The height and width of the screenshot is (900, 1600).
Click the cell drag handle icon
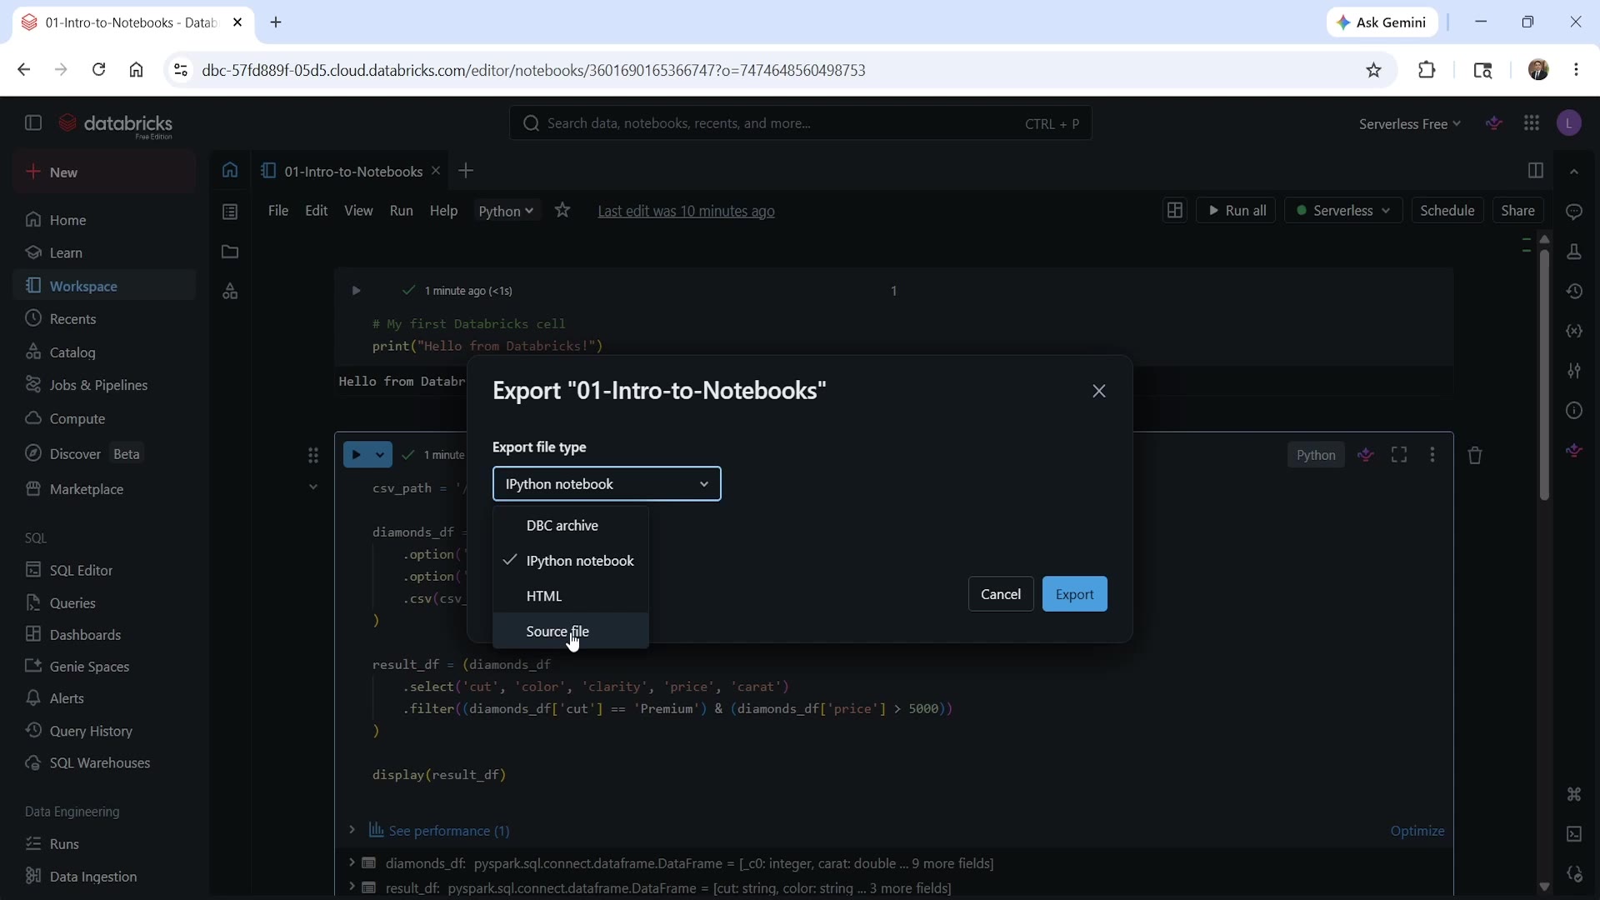(313, 455)
